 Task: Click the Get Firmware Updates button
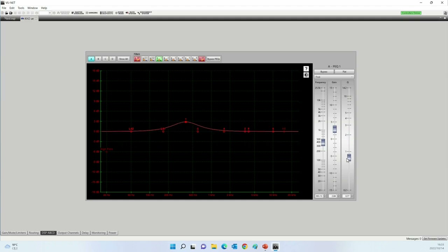(x=434, y=239)
